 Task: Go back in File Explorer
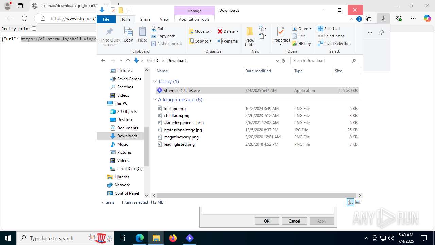103,61
